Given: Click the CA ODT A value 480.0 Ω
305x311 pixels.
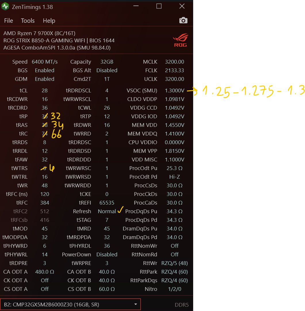Looking at the screenshot, I should (45, 272).
